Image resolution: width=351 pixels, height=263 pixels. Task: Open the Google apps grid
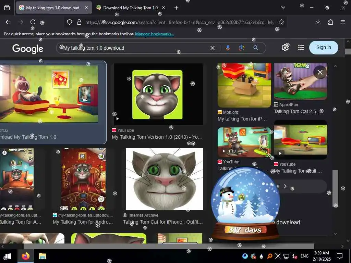coord(301,47)
